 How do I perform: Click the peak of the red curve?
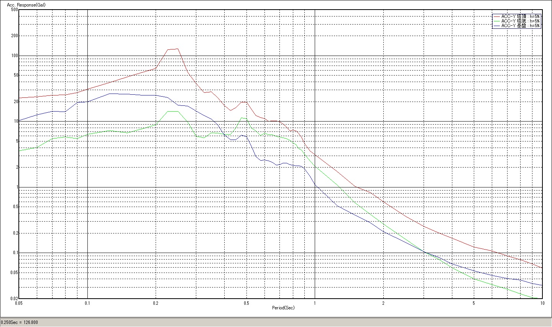[177, 49]
